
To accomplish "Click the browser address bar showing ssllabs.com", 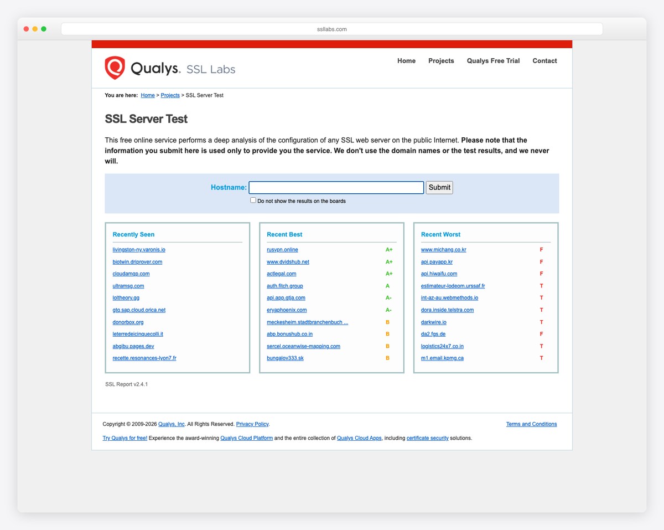I will (332, 29).
